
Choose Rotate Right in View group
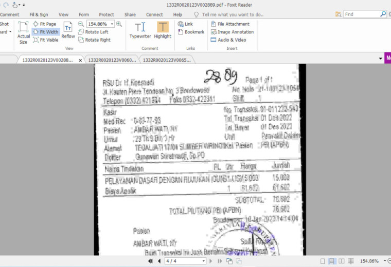click(x=94, y=40)
